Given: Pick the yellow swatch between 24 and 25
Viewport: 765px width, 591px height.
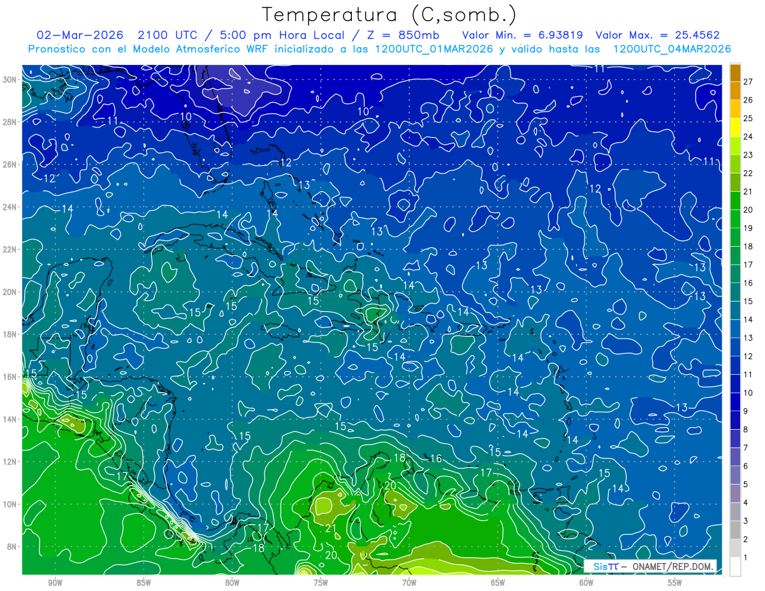Looking at the screenshot, I should 735,128.
